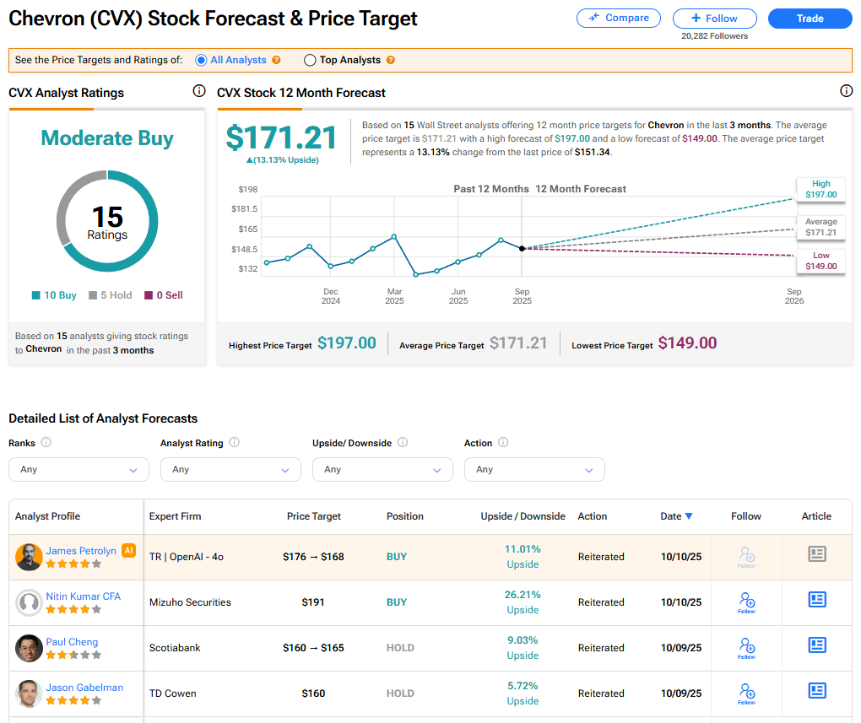Click info icon at forecast panel's right corner

(846, 91)
